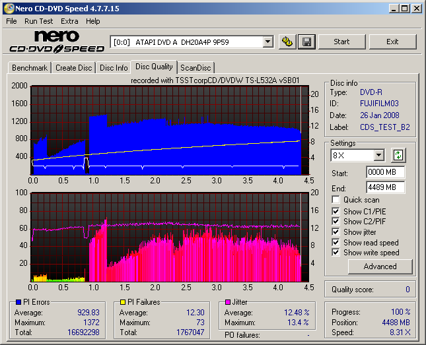Click PI Failures maximum 73 value
426x345 pixels.
(200, 323)
